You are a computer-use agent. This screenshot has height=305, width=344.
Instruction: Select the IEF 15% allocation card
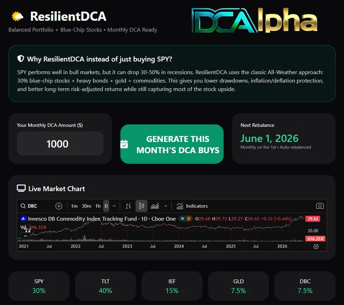click(x=172, y=286)
